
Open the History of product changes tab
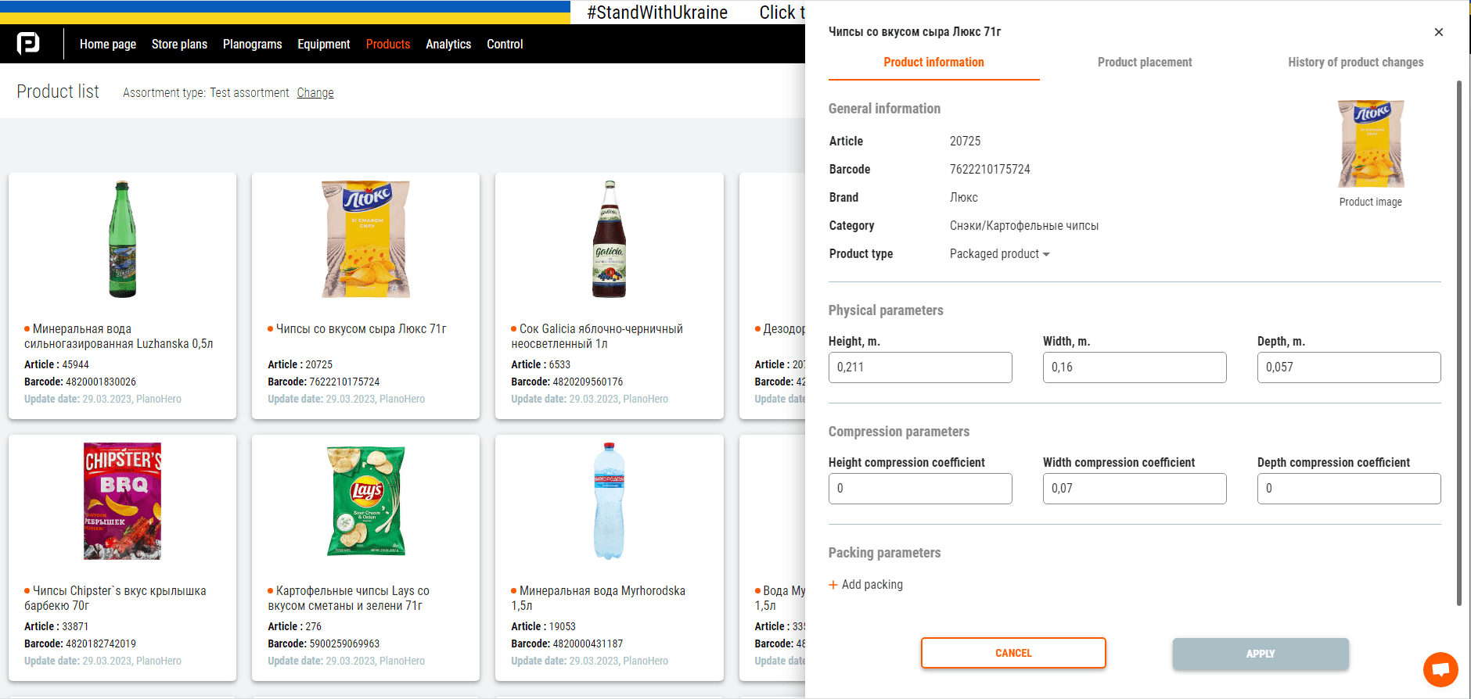point(1355,62)
